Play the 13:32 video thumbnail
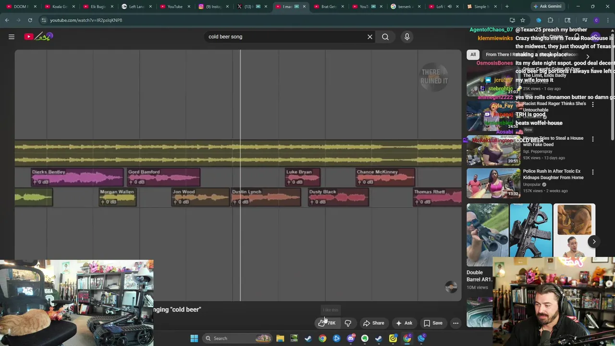 click(x=493, y=183)
